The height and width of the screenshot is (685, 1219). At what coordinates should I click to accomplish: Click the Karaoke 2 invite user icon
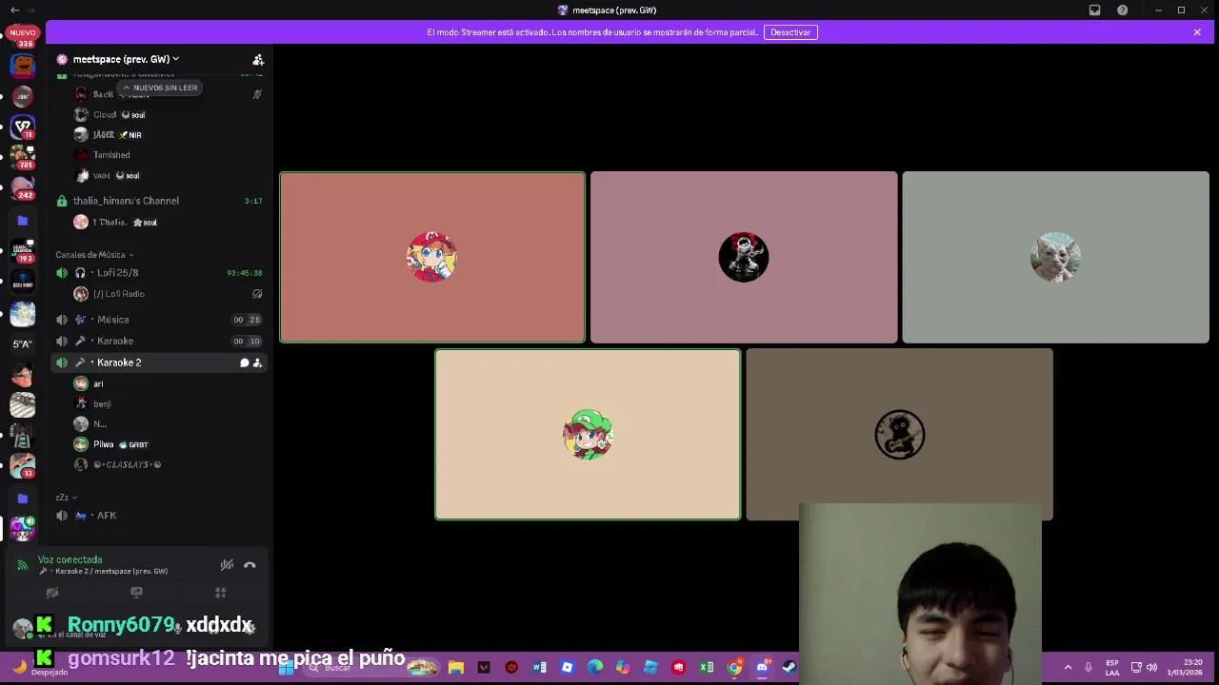(x=257, y=362)
